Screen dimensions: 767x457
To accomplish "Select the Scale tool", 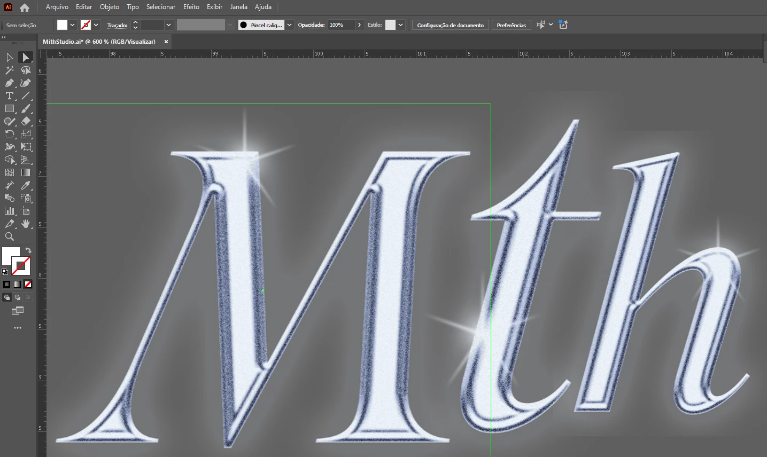I will [x=26, y=134].
